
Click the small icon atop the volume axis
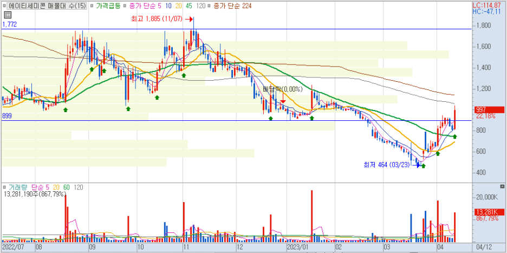click(502, 187)
